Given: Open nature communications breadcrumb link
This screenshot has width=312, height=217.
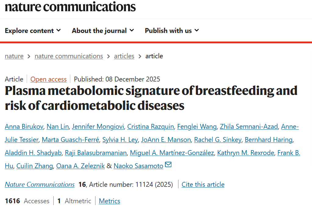Looking at the screenshot, I should pos(69,56).
